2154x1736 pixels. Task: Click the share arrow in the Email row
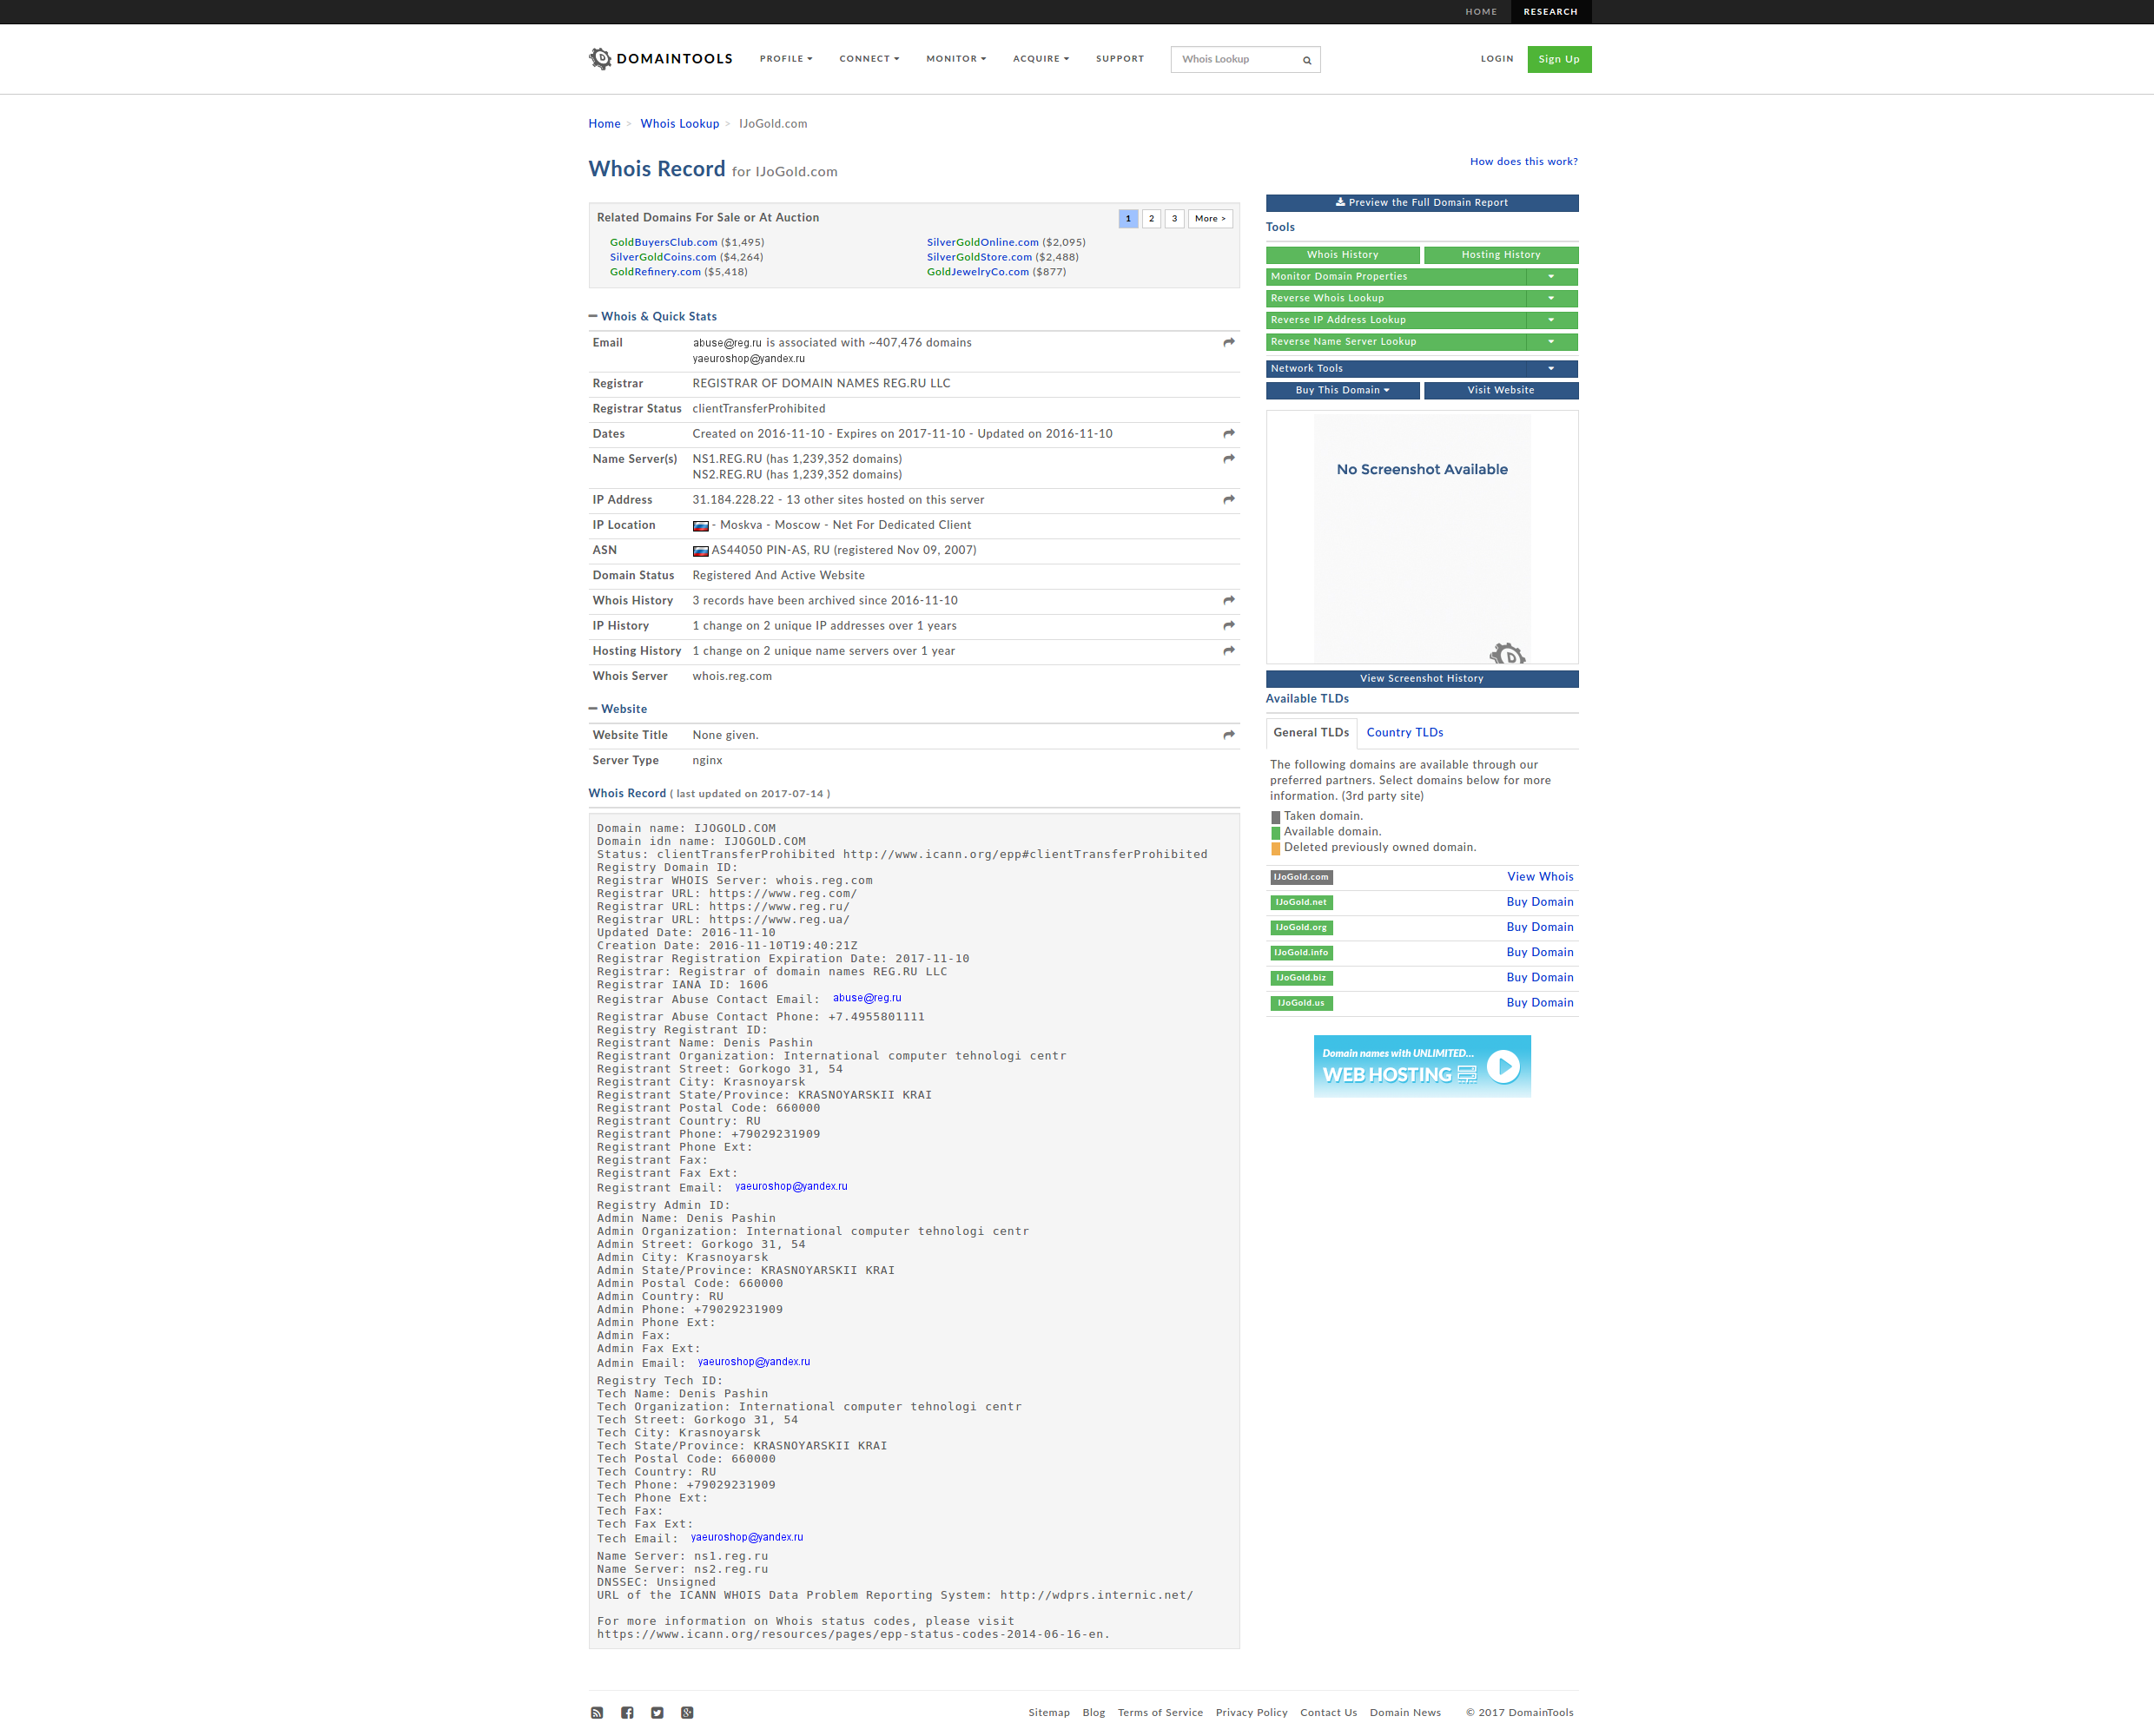click(x=1228, y=342)
